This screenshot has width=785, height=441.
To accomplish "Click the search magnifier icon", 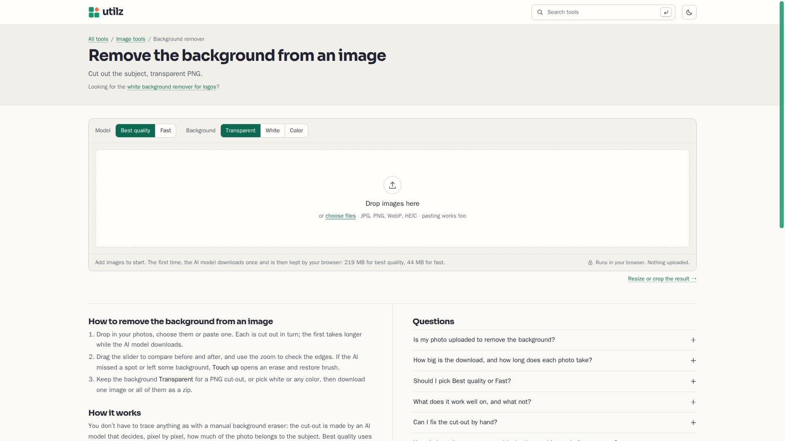I will [540, 12].
